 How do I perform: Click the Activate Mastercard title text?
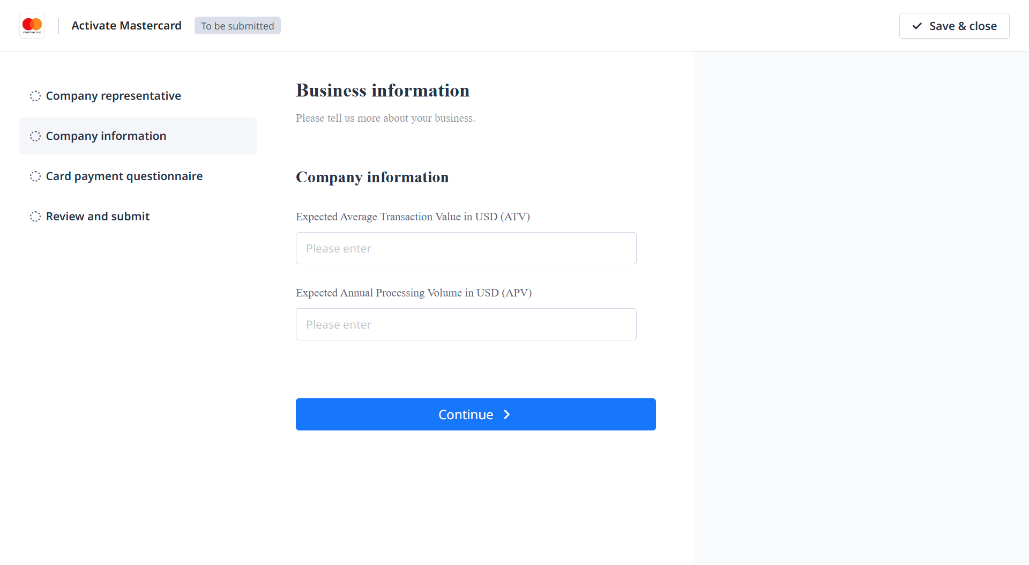click(126, 26)
